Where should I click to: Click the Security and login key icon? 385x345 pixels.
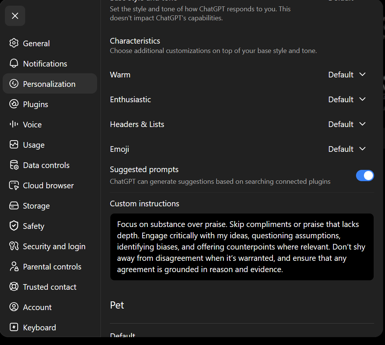click(x=14, y=246)
